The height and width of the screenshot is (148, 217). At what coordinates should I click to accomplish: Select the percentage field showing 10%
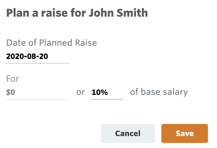pyautogui.click(x=107, y=92)
